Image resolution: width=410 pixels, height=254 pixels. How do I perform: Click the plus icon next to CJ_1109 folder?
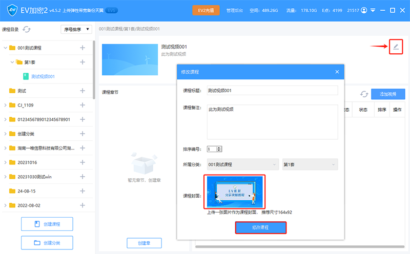point(83,105)
